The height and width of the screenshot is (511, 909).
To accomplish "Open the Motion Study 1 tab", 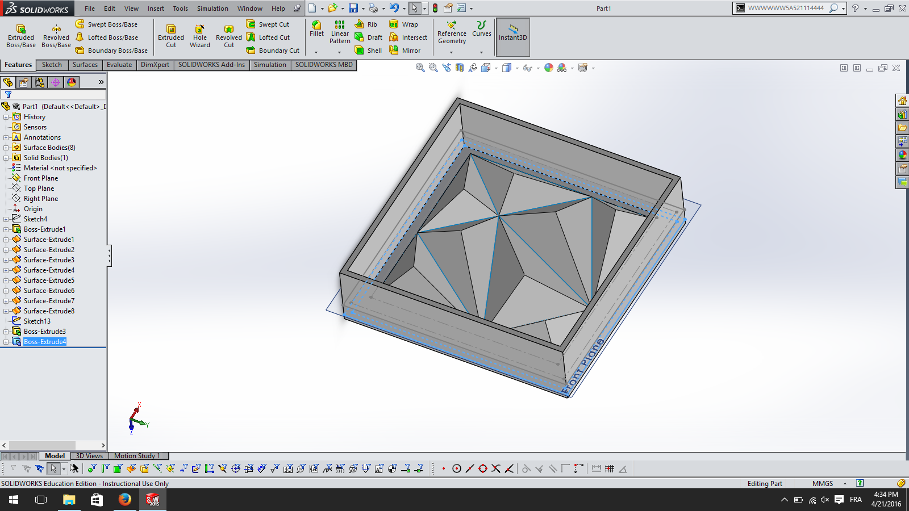I will click(137, 456).
